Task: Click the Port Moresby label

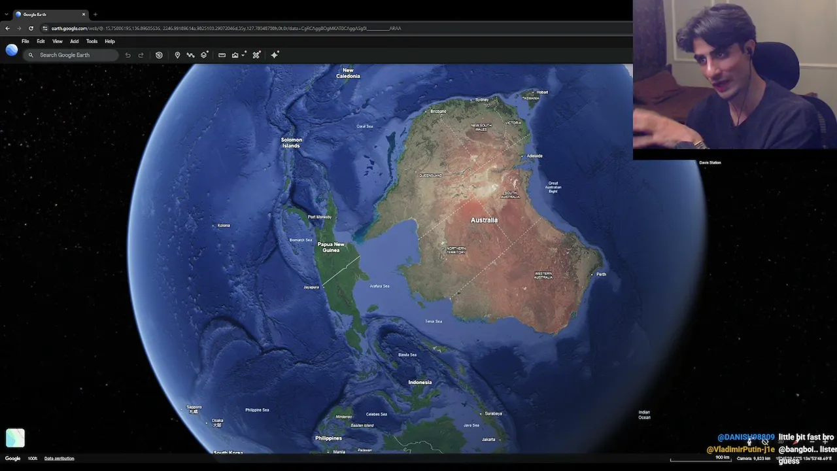Action: 320,217
